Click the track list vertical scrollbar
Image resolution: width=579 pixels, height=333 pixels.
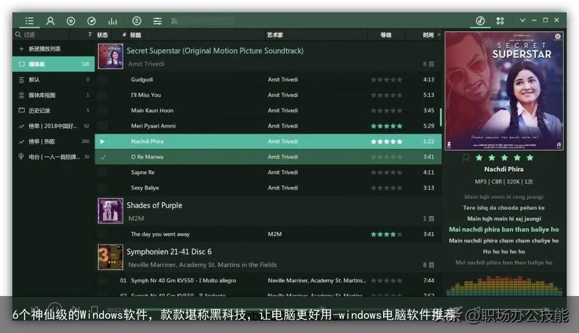(x=440, y=117)
